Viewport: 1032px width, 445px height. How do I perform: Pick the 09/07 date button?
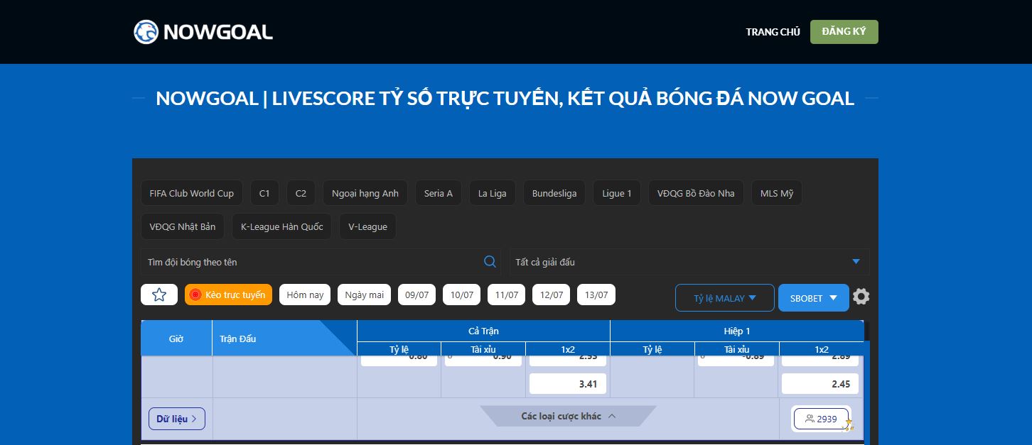[416, 295]
